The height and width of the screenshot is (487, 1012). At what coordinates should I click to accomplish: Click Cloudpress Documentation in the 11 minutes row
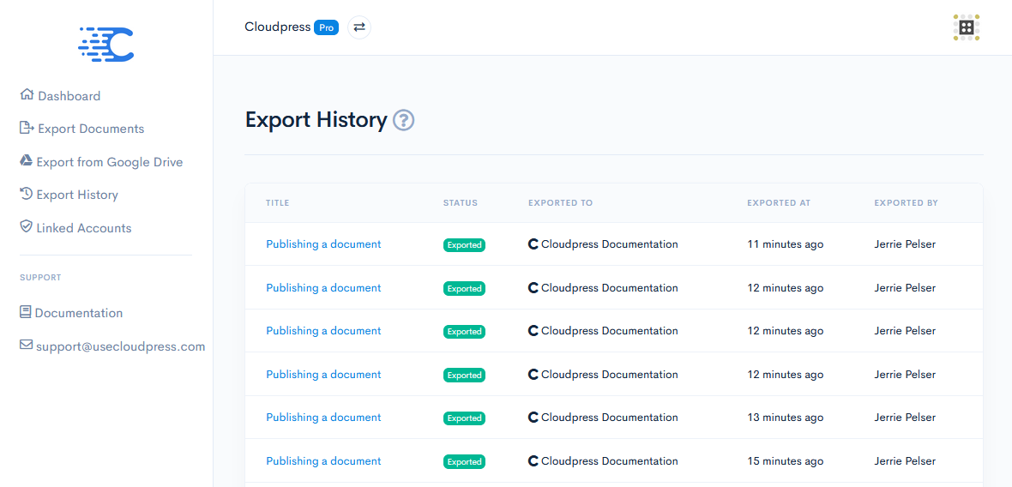pyautogui.click(x=609, y=244)
